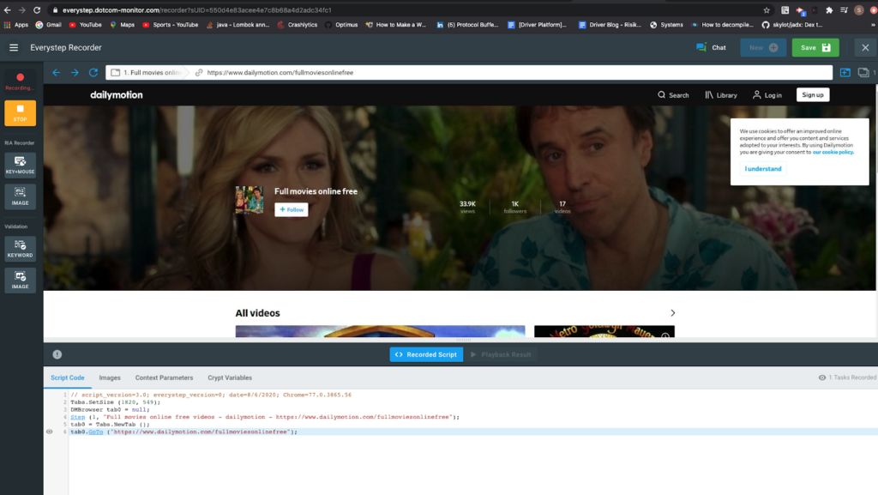Open the Systems bookmark
The height and width of the screenshot is (495, 878).
[x=666, y=25]
